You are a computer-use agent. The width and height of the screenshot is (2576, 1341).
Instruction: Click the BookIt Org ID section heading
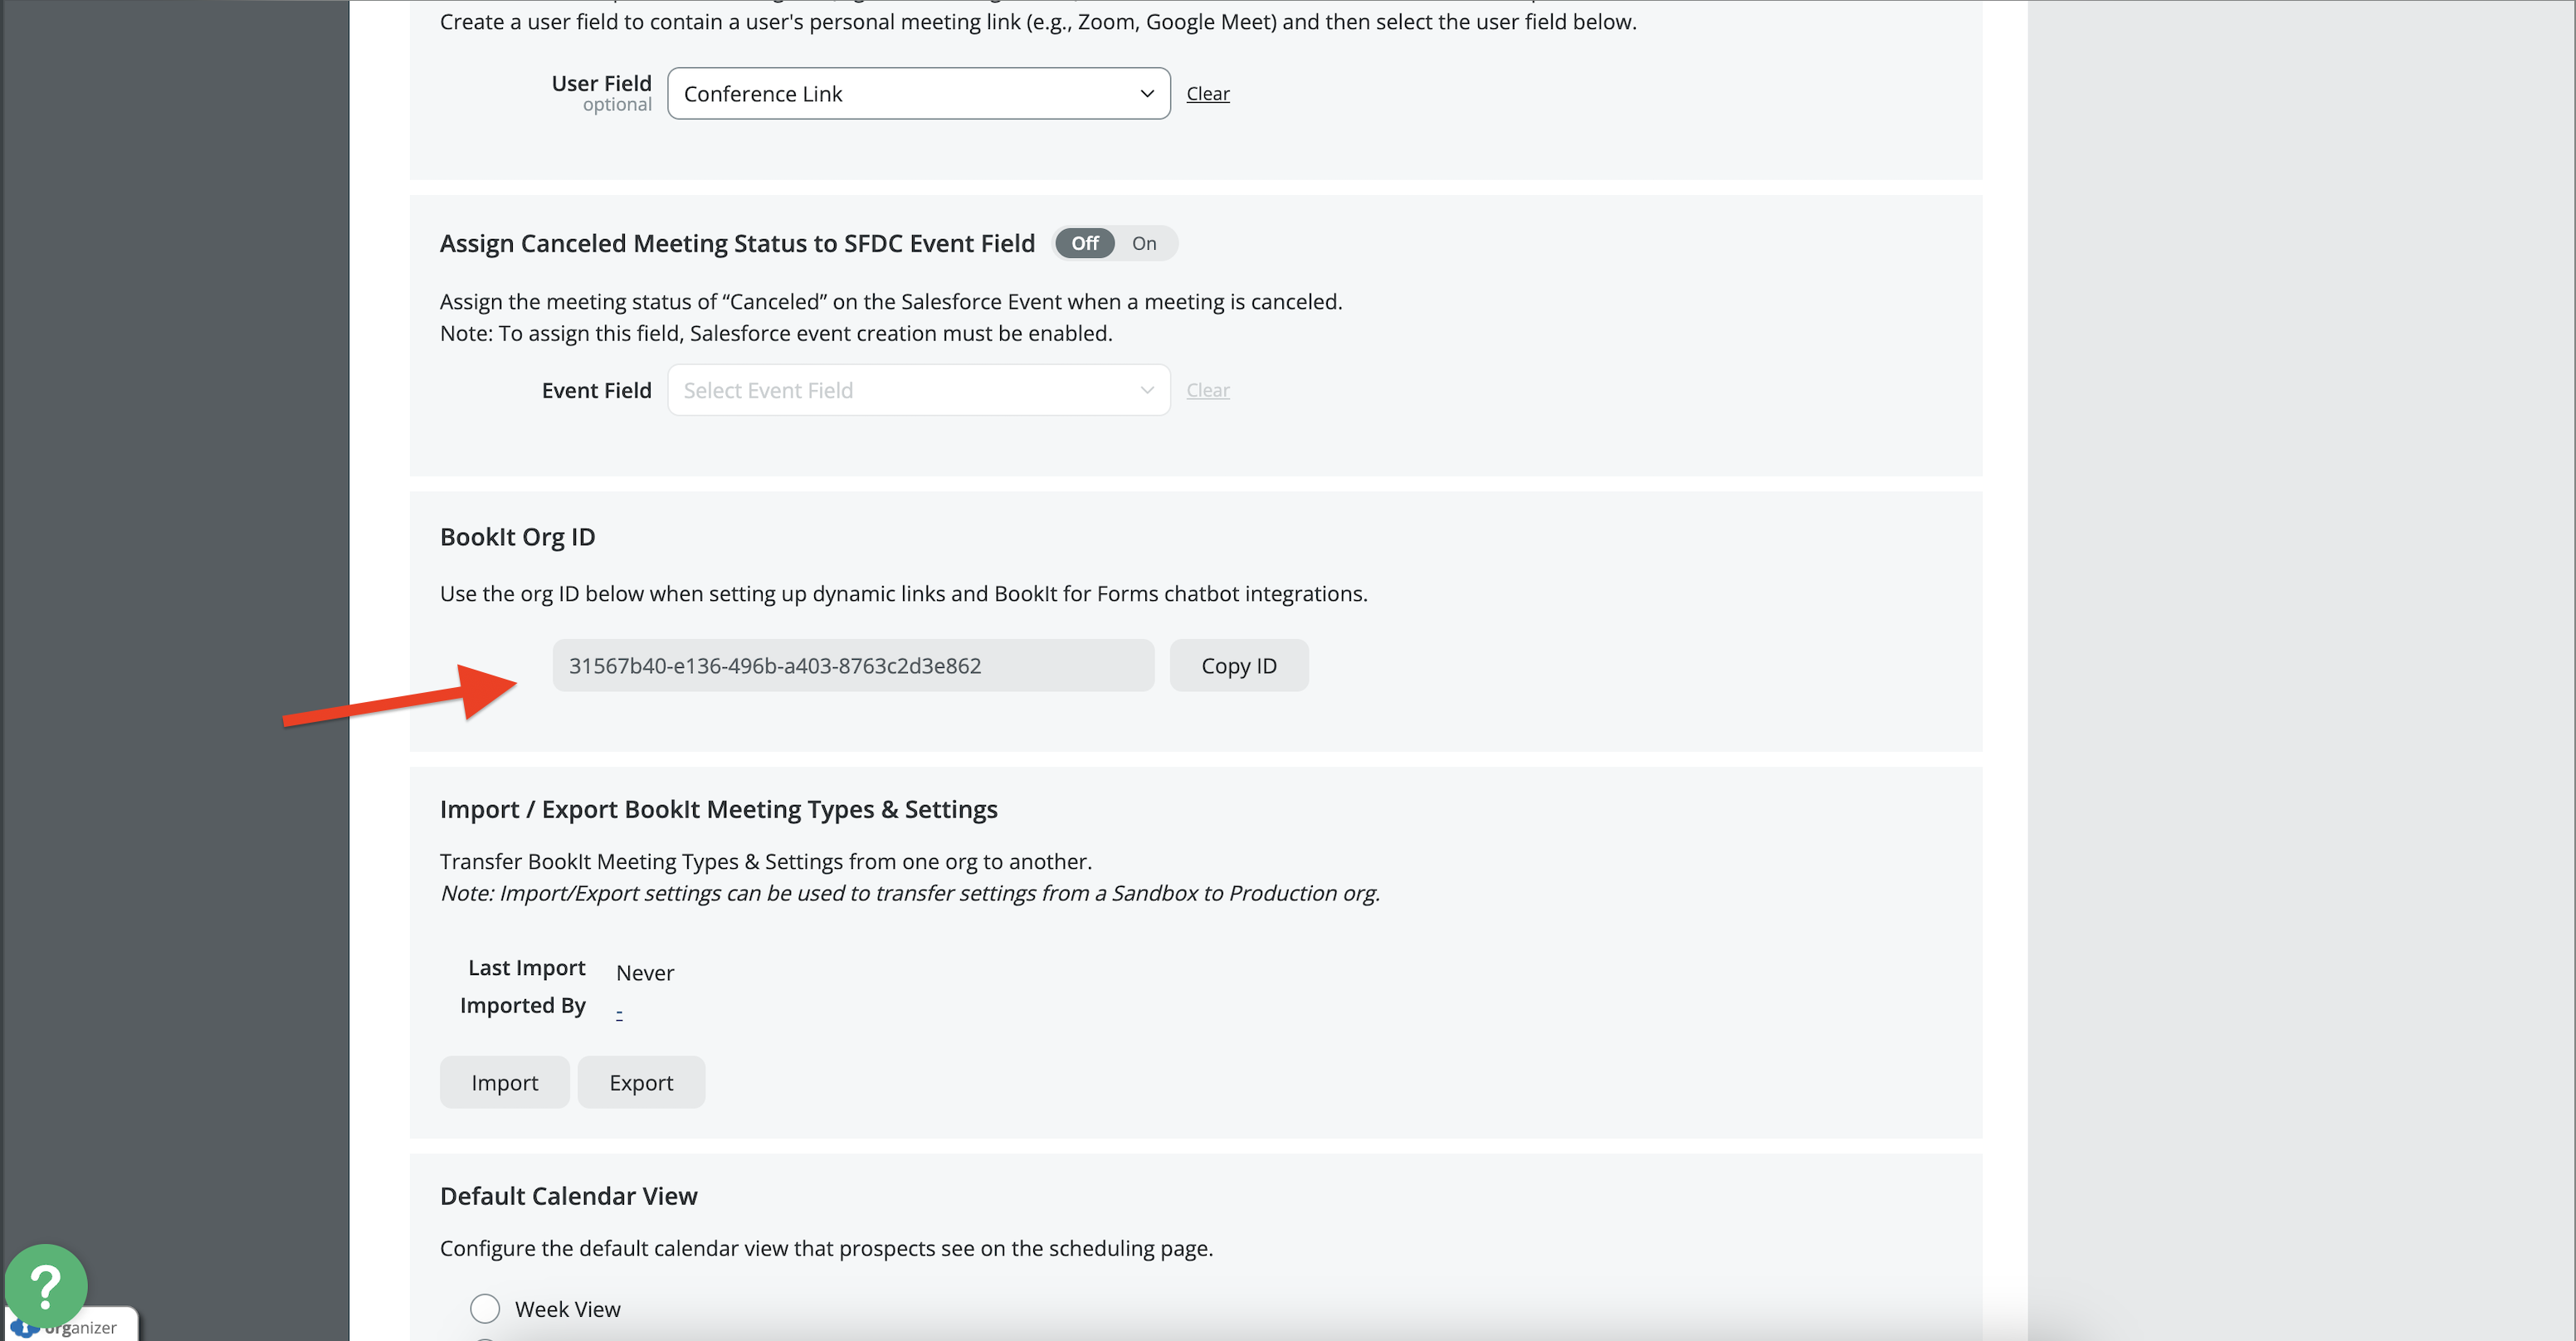pyautogui.click(x=517, y=538)
